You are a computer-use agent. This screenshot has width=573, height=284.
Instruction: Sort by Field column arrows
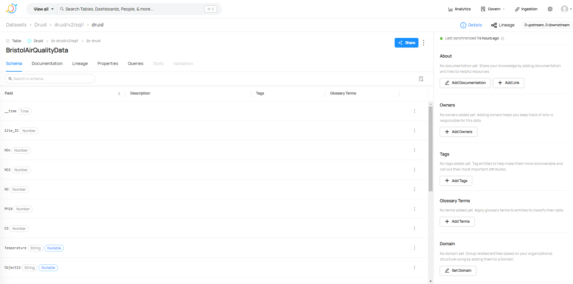pyautogui.click(x=119, y=94)
